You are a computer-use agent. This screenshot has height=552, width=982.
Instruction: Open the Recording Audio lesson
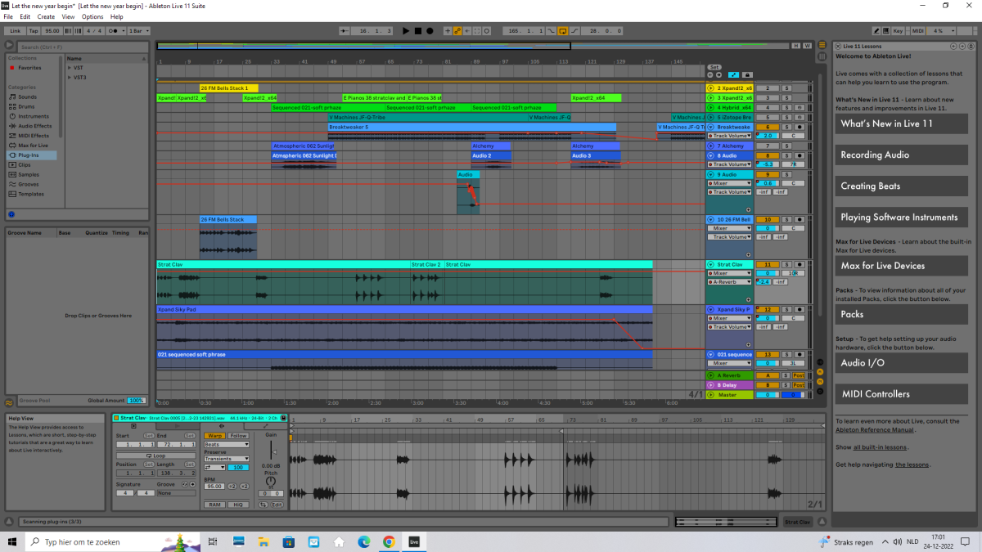pyautogui.click(x=900, y=155)
